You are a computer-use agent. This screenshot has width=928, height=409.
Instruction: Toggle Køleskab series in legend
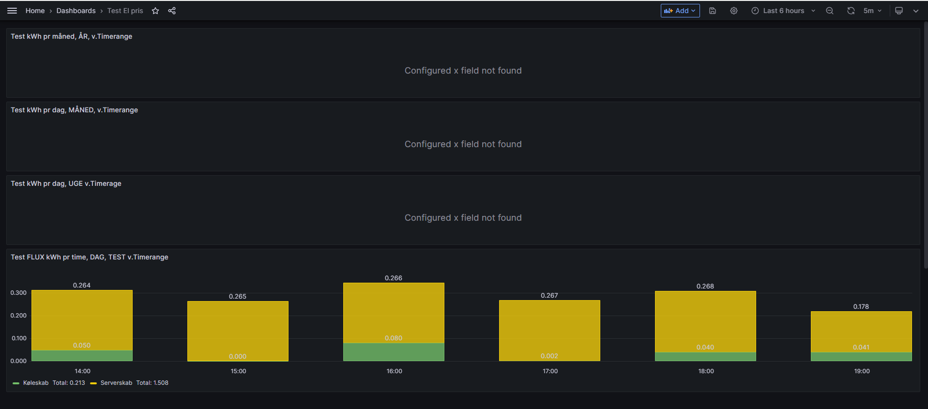point(36,383)
